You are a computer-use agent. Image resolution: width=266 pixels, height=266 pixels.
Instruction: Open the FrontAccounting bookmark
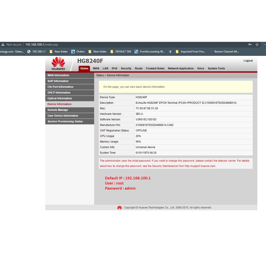coord(150,52)
